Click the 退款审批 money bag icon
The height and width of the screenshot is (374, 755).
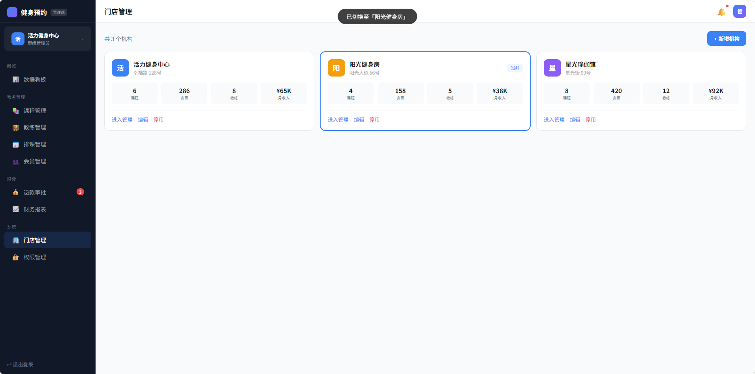click(x=15, y=193)
